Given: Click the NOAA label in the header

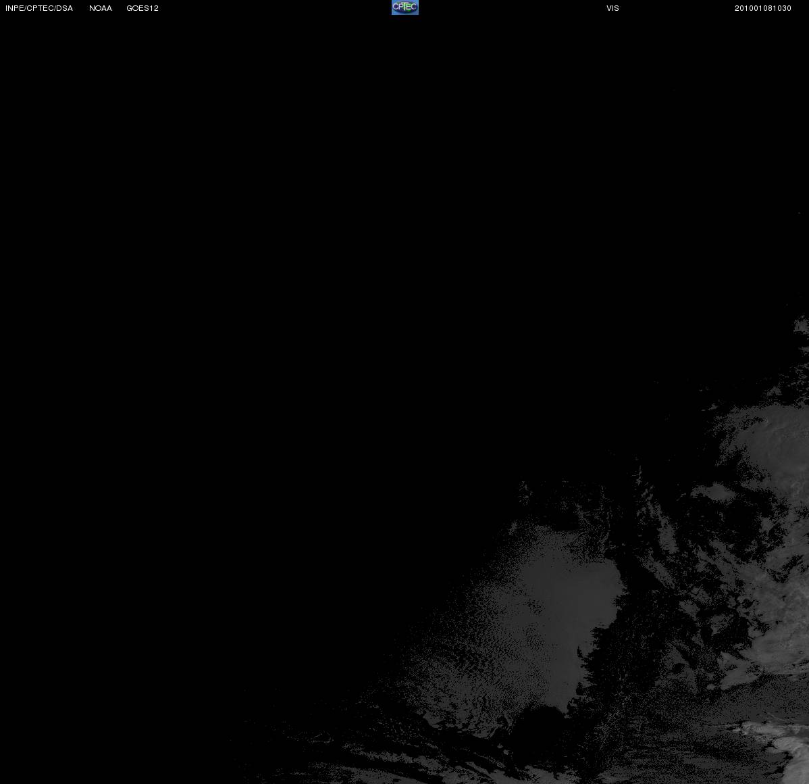Looking at the screenshot, I should [x=101, y=8].
